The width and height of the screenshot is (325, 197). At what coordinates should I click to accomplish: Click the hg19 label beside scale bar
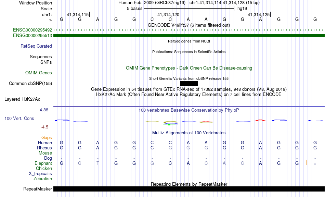(x=242, y=9)
